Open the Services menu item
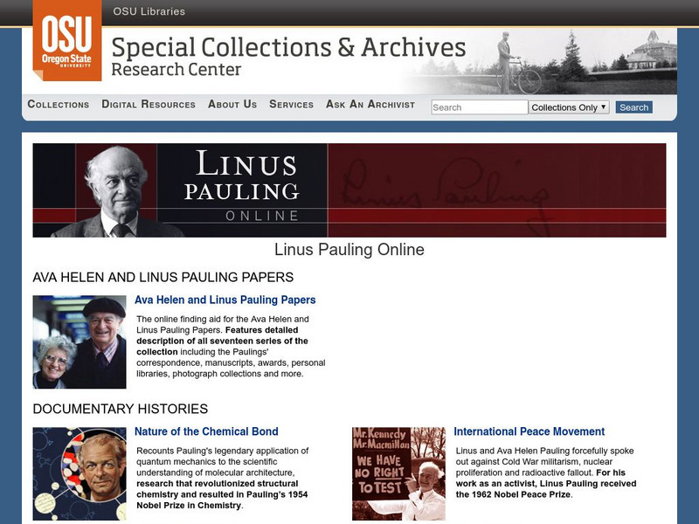The image size is (699, 524). (291, 104)
